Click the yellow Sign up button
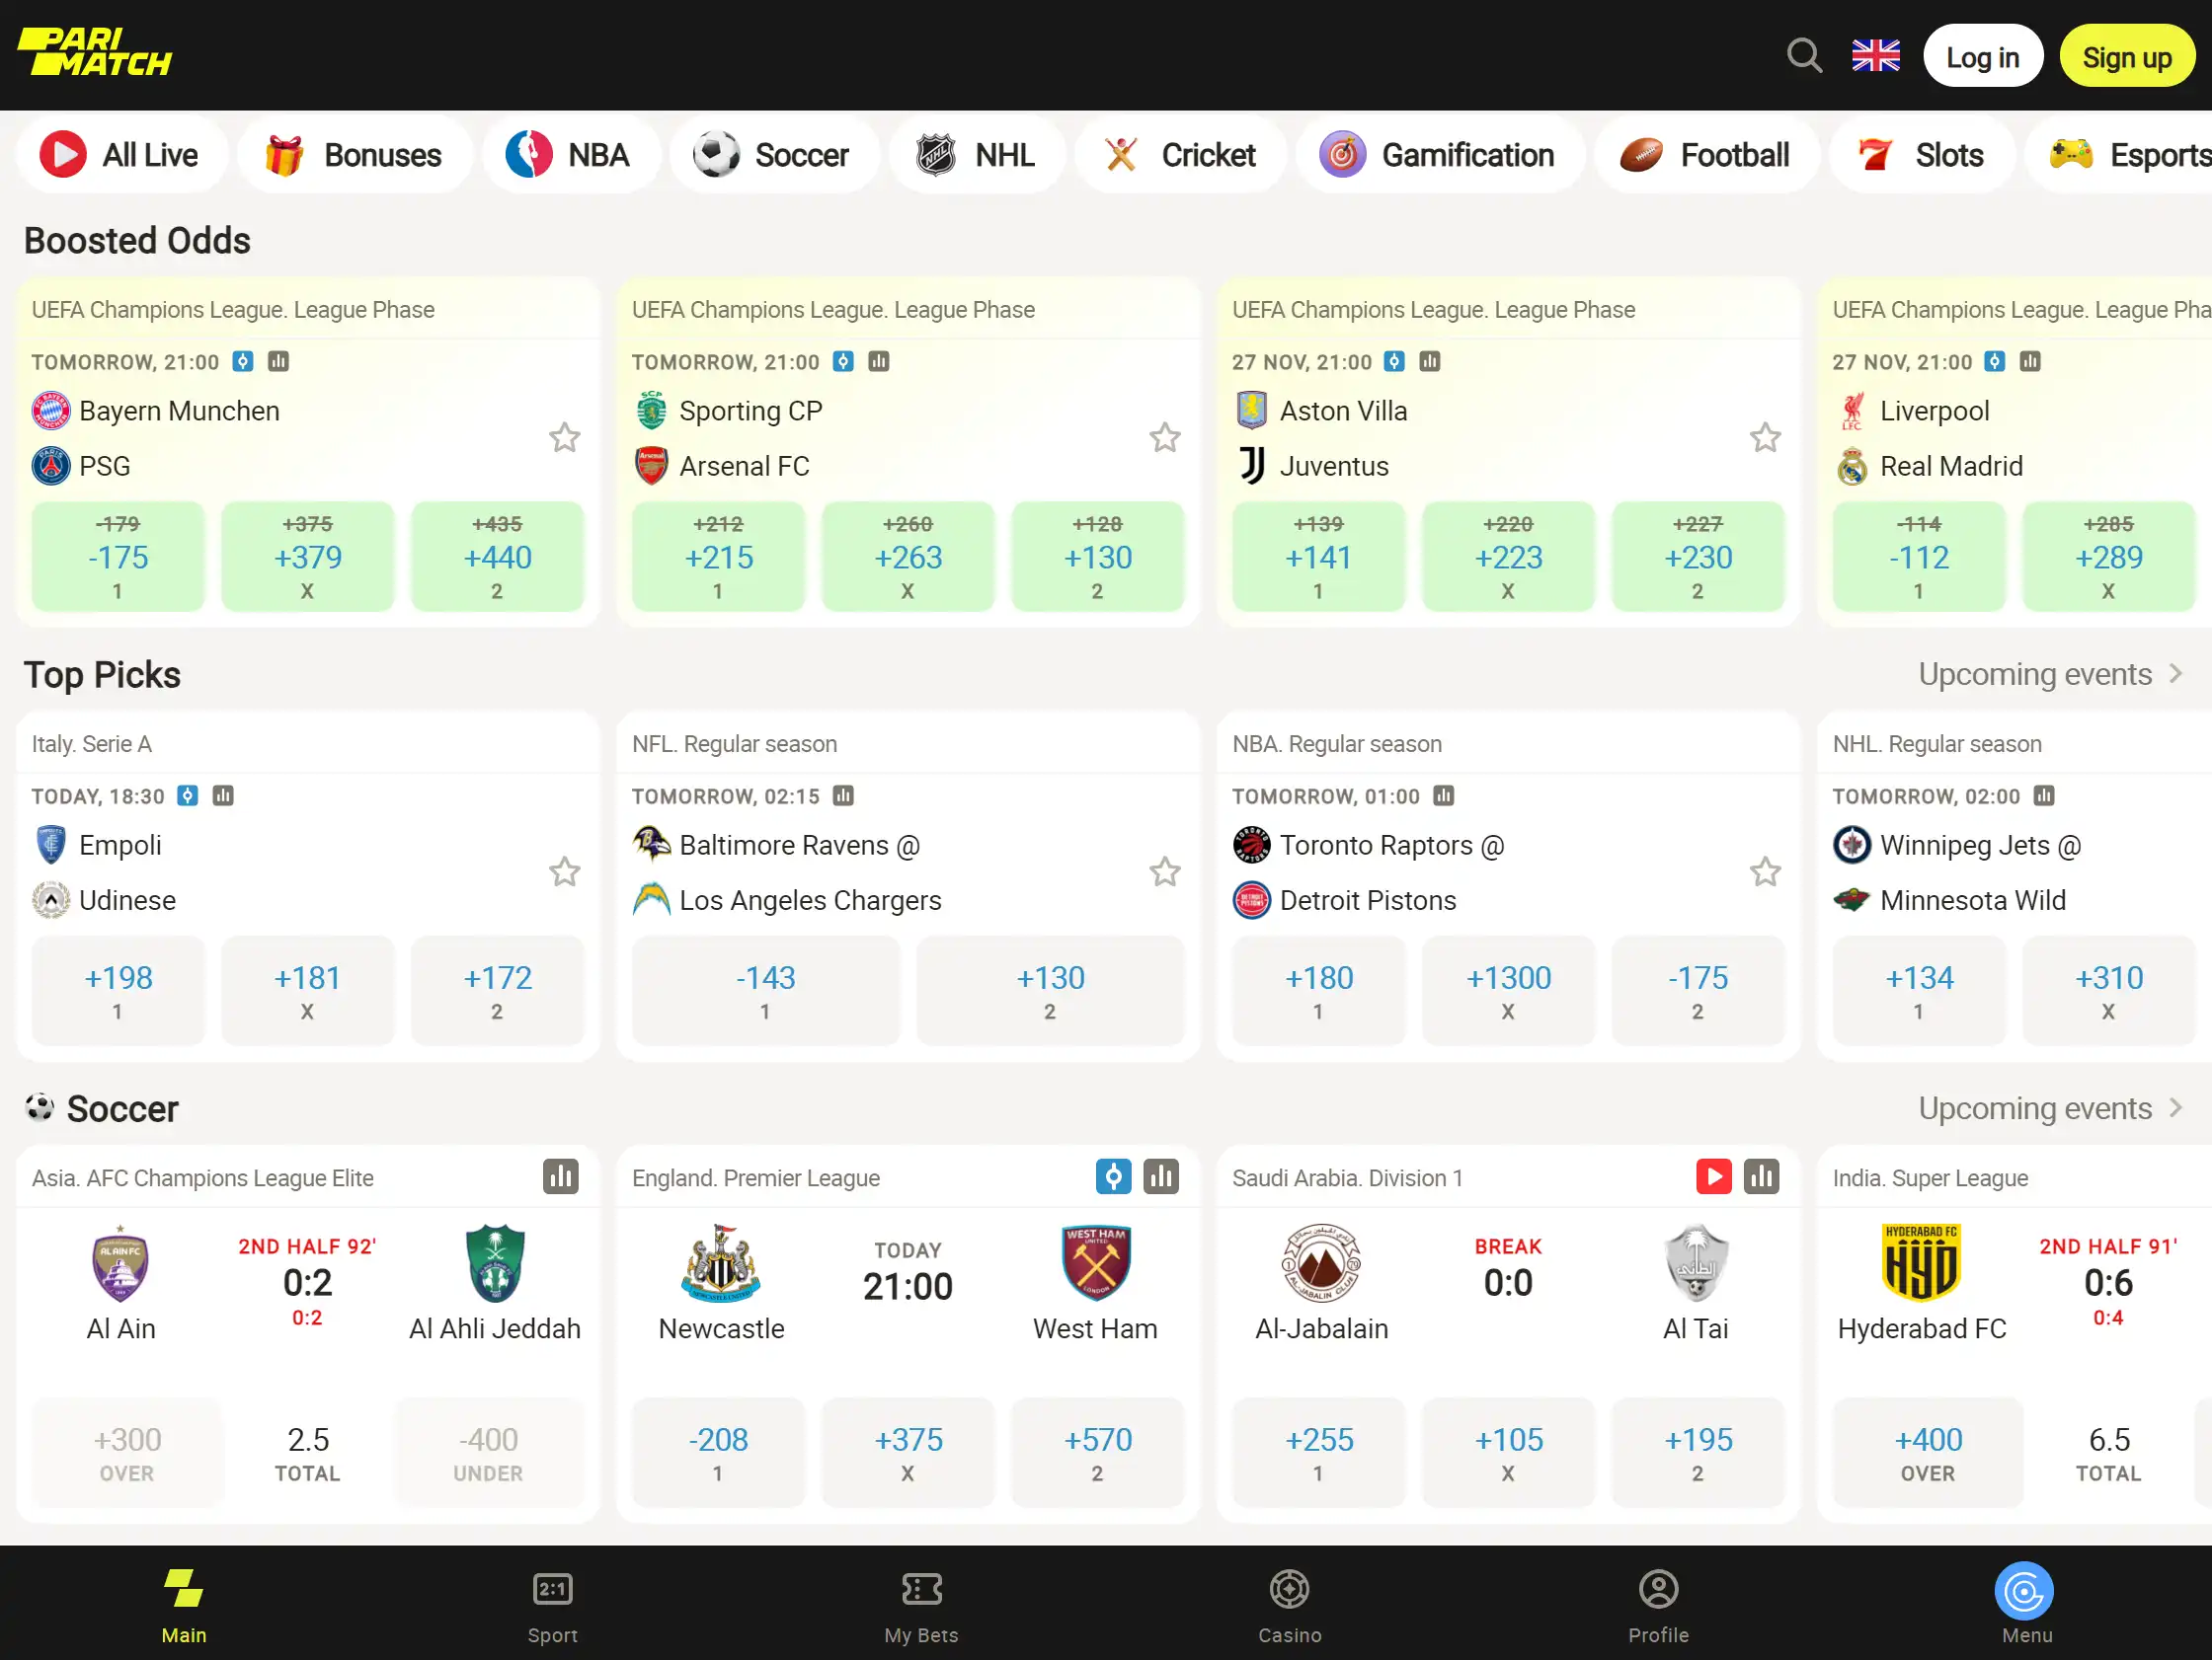The height and width of the screenshot is (1660, 2212). coord(2126,56)
